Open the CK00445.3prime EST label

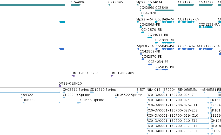click(90, 100)
